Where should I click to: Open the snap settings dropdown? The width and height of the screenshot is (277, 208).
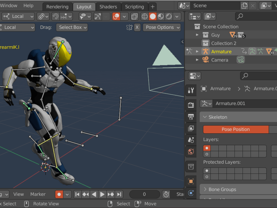coord(66,16)
